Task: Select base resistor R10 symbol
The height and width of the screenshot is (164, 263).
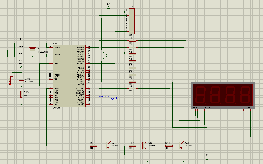Action: (x=132, y=146)
